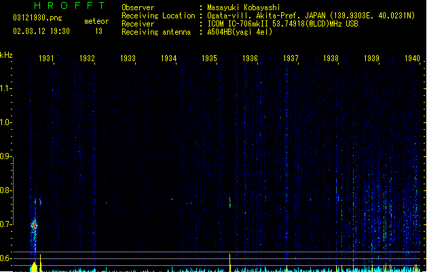Screen dimensions: 427x272
Task: Click the 0.7 kHz frequency label
Action: point(5,224)
